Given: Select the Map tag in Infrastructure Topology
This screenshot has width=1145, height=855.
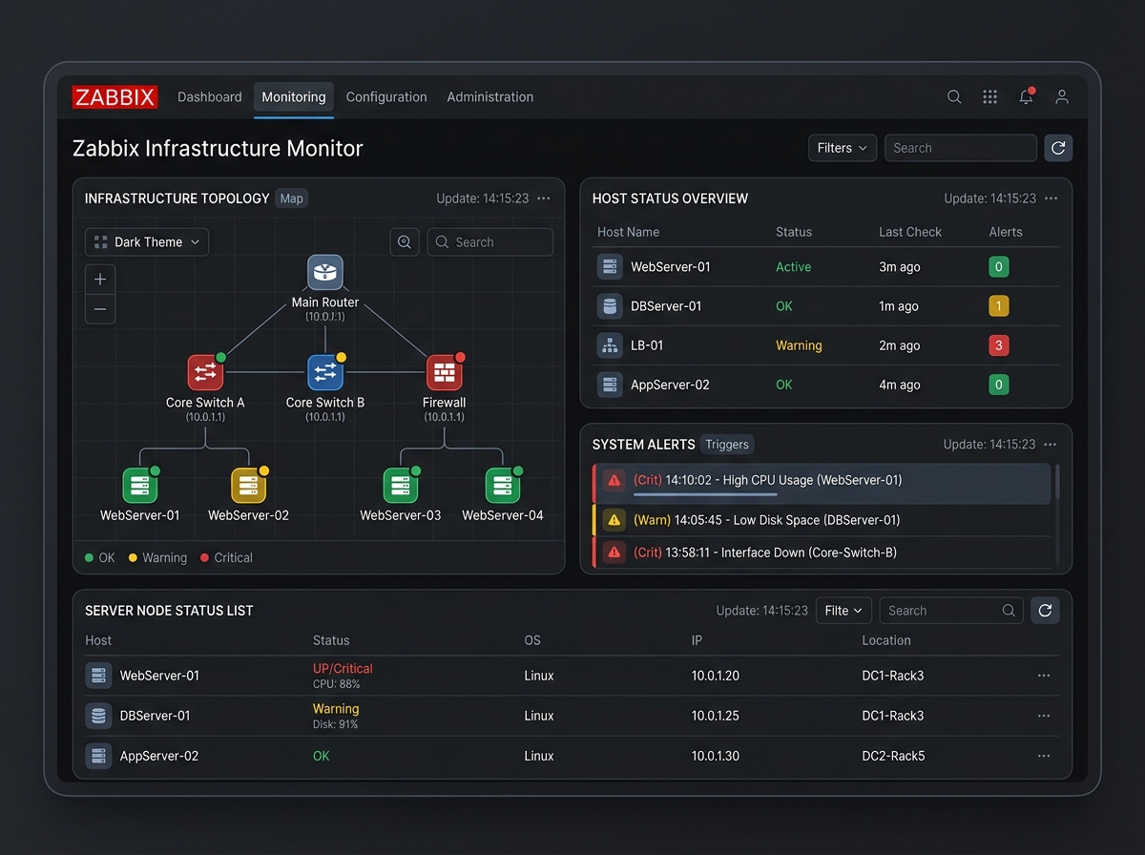Looking at the screenshot, I should pyautogui.click(x=292, y=198).
